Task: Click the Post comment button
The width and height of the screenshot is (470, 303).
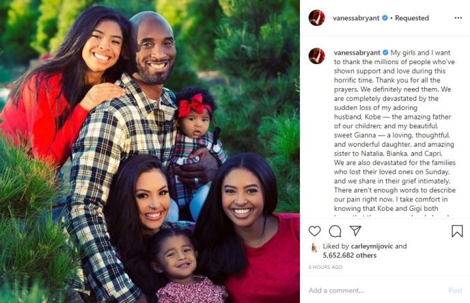Action: (x=455, y=290)
